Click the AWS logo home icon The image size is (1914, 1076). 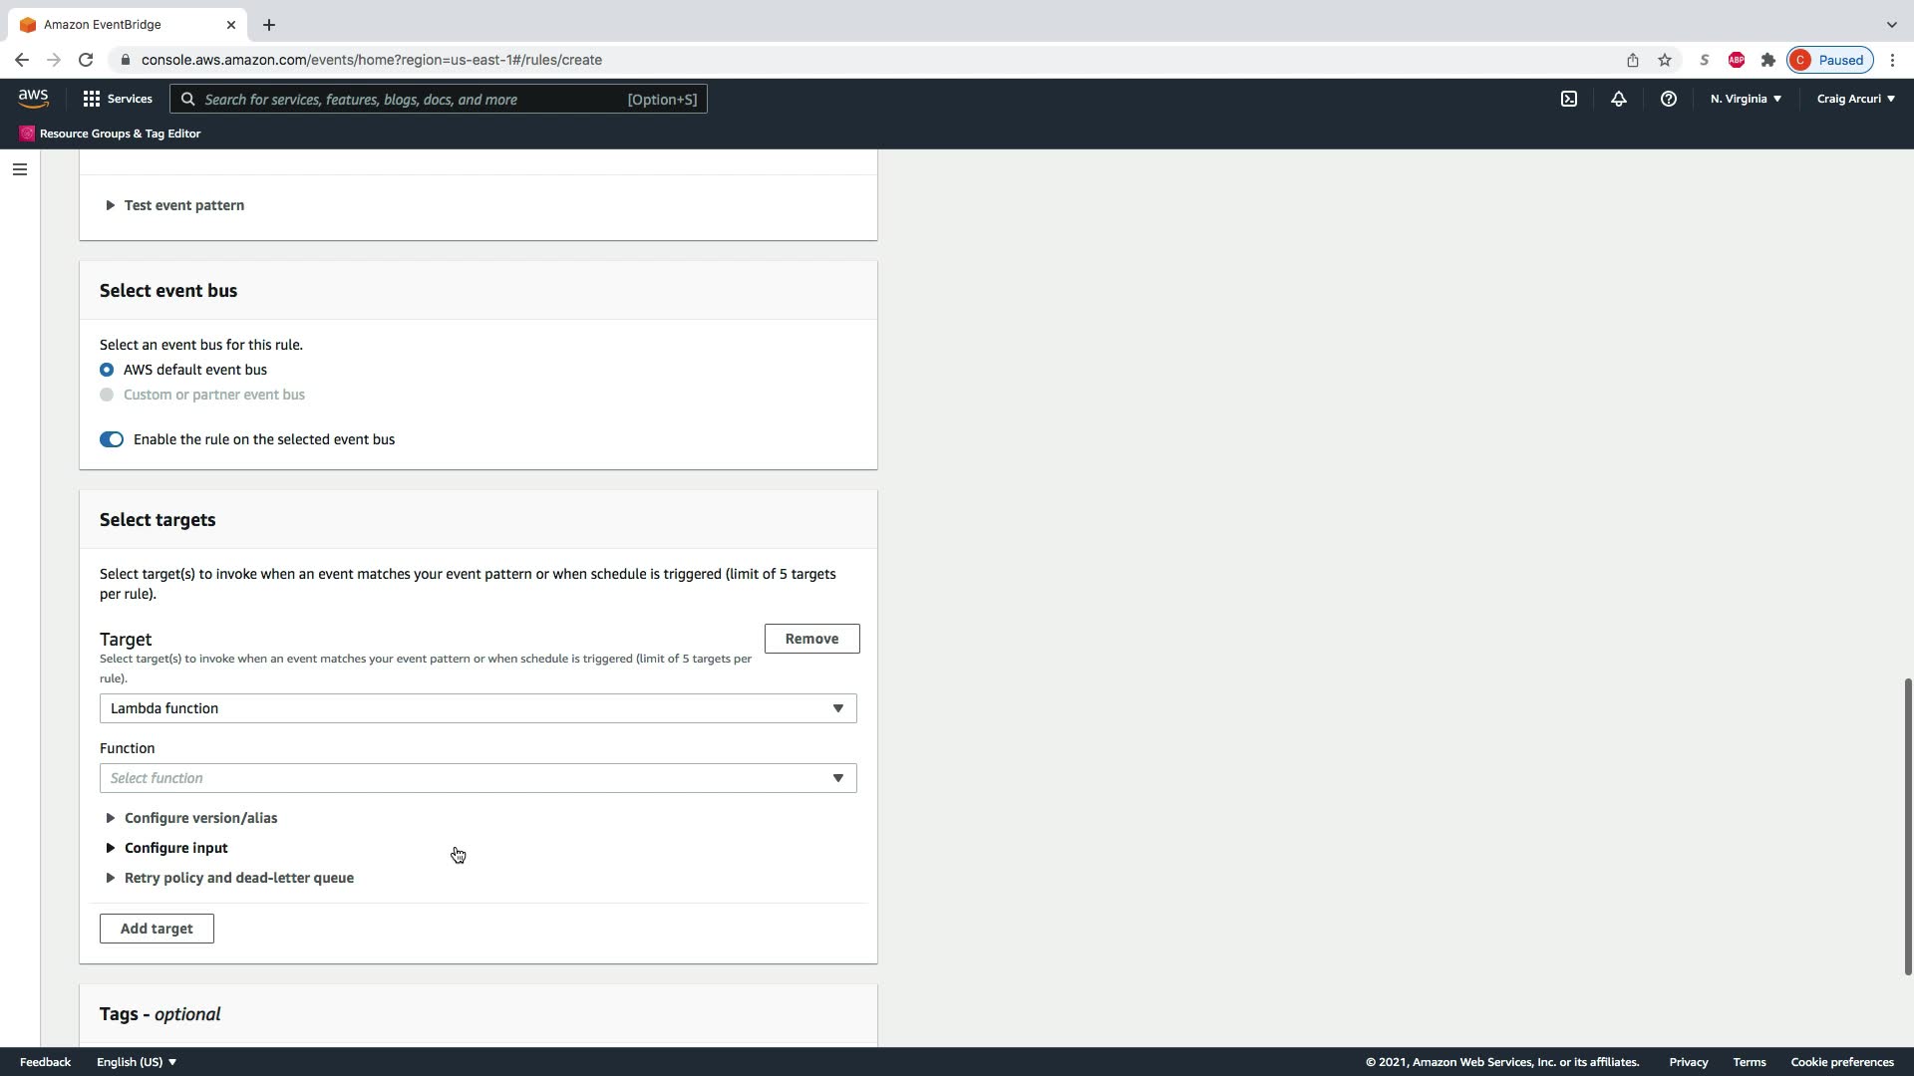pyautogui.click(x=33, y=99)
